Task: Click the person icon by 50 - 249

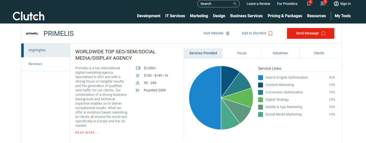Action: pos(138,83)
